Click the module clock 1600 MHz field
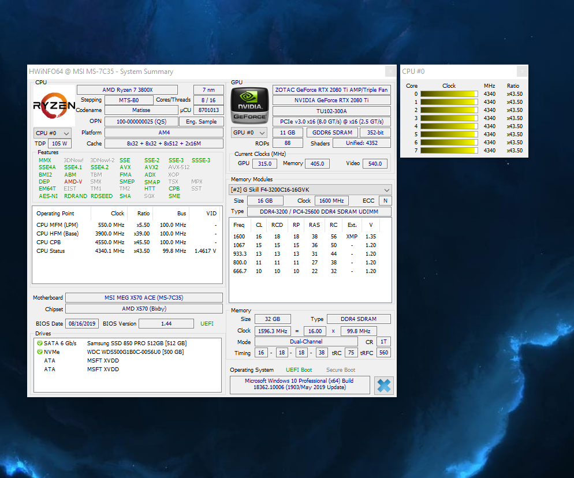This screenshot has width=574, height=478. tap(331, 200)
